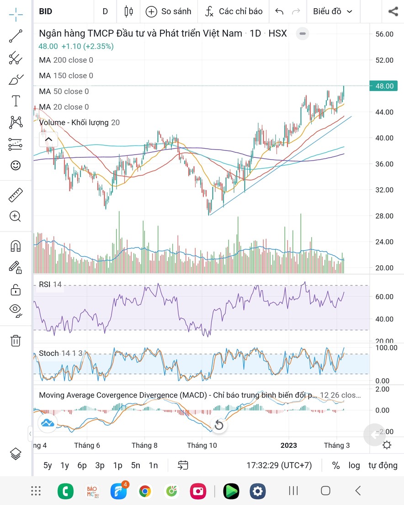Collapse indicator legend with minus button

[x=303, y=33]
